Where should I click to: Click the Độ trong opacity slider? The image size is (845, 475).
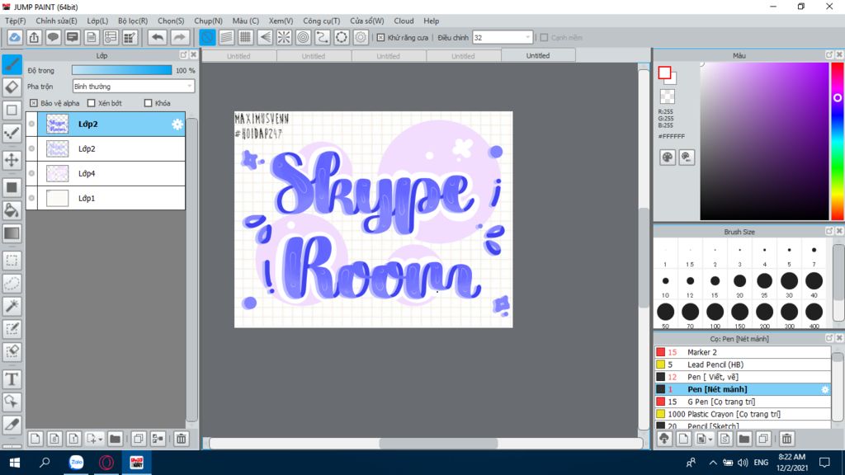pos(122,70)
